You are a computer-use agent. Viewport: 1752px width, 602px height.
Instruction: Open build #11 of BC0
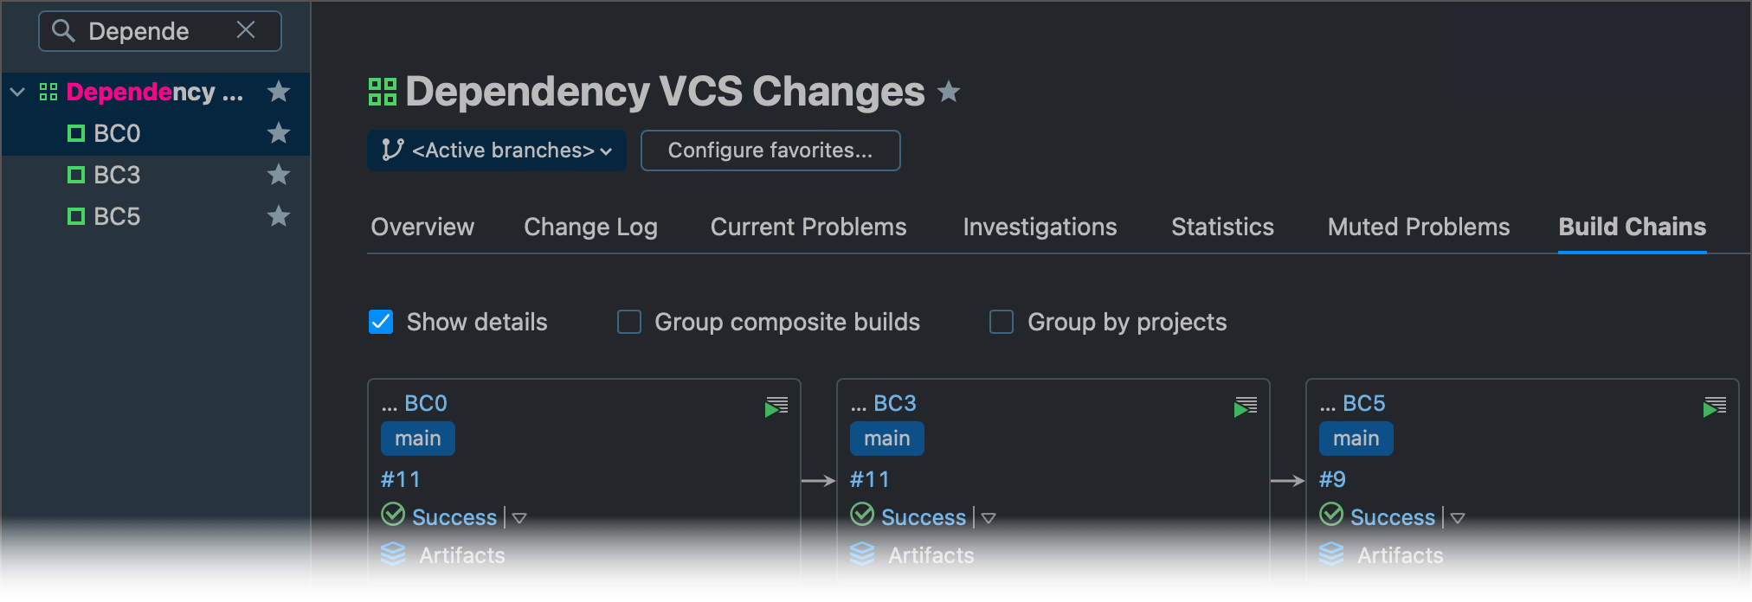click(x=400, y=478)
